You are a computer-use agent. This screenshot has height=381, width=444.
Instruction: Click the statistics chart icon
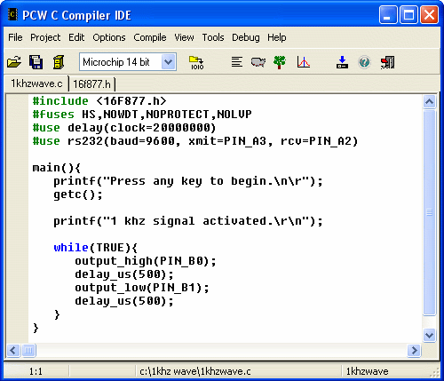click(304, 62)
